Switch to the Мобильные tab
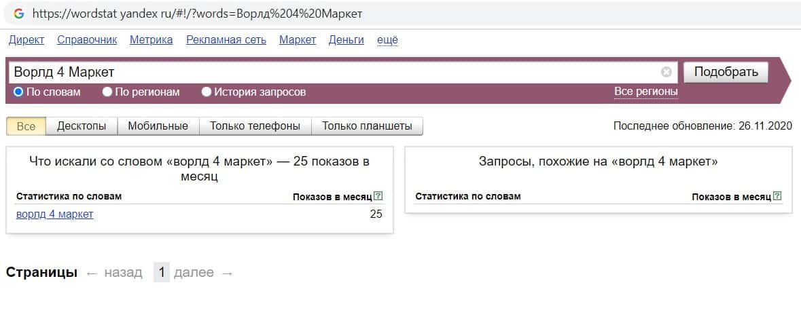 coord(158,126)
